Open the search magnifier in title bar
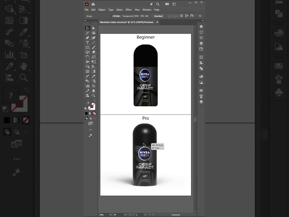Image resolution: width=289 pixels, height=217 pixels. 158,4
